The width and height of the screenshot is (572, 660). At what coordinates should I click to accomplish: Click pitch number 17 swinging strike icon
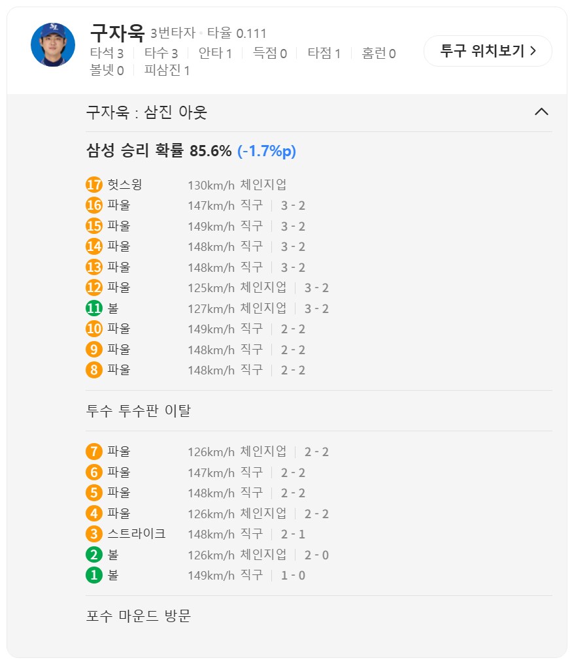(94, 185)
